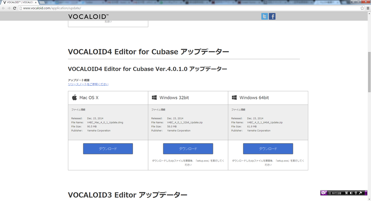Screen dimensions: 371x201
Task: Open the リリースノートをご参照ください link
Action: [88, 84]
